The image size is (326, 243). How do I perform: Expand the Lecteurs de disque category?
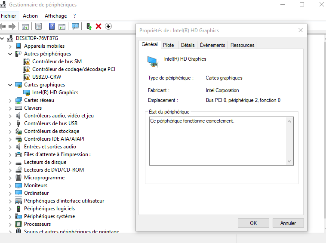point(10,163)
